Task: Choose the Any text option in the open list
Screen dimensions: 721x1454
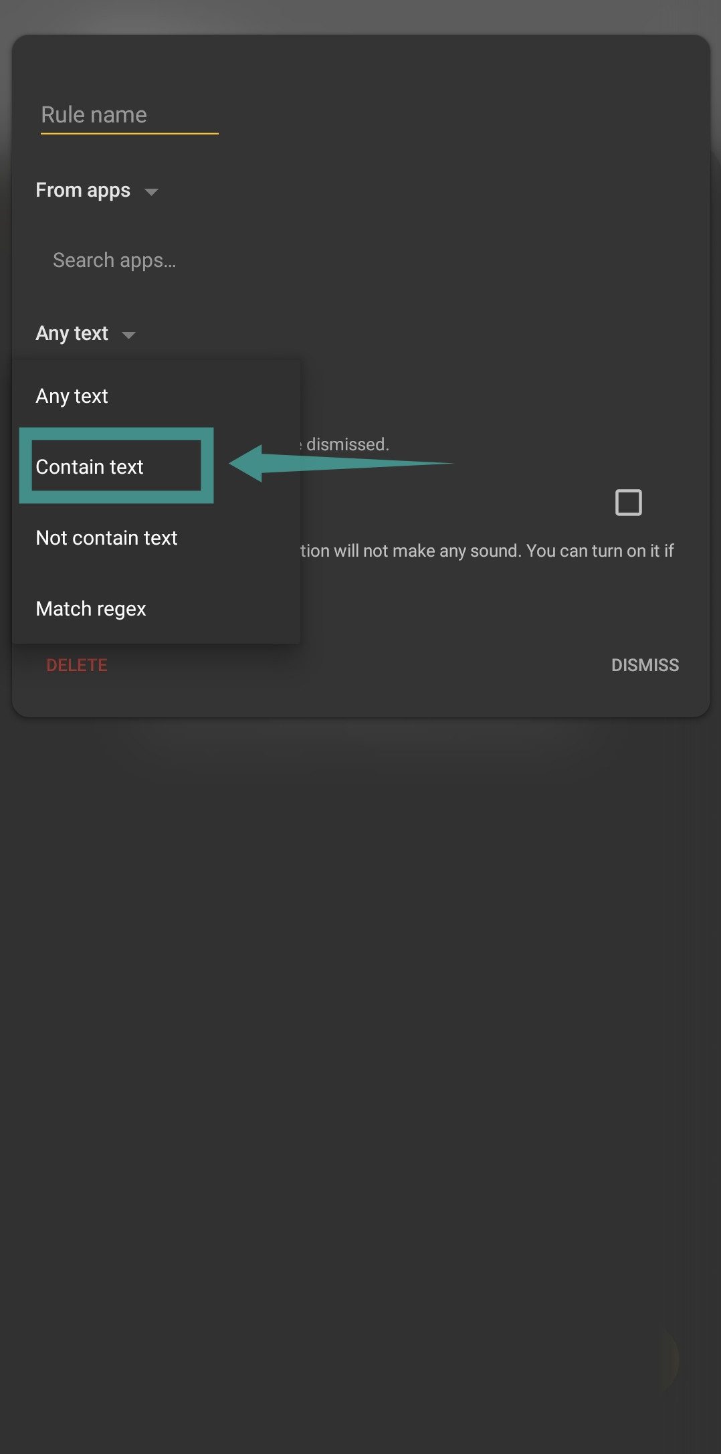Action: pos(72,396)
